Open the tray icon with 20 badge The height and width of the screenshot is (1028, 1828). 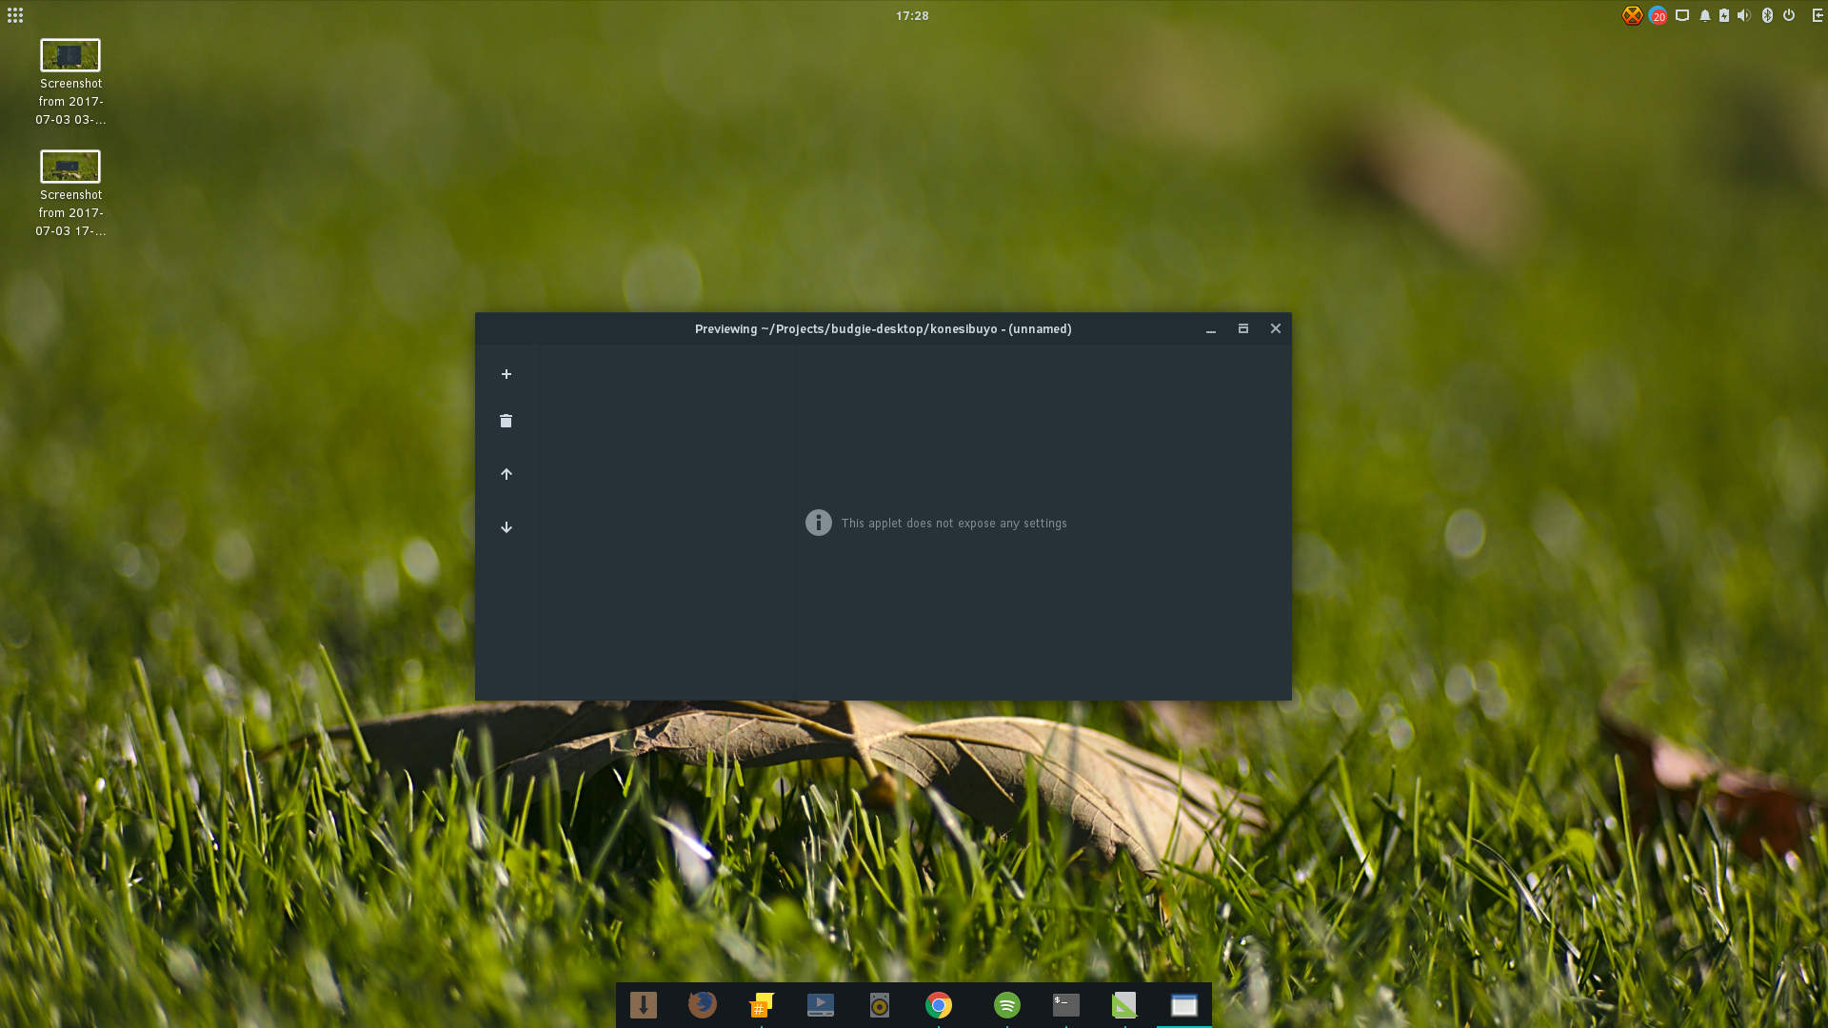(1658, 15)
